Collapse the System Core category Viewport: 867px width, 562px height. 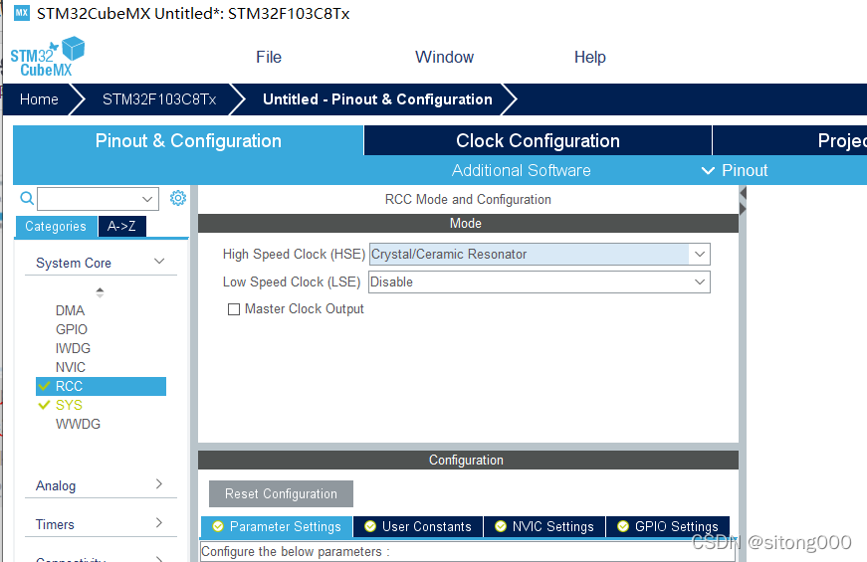coord(159,262)
